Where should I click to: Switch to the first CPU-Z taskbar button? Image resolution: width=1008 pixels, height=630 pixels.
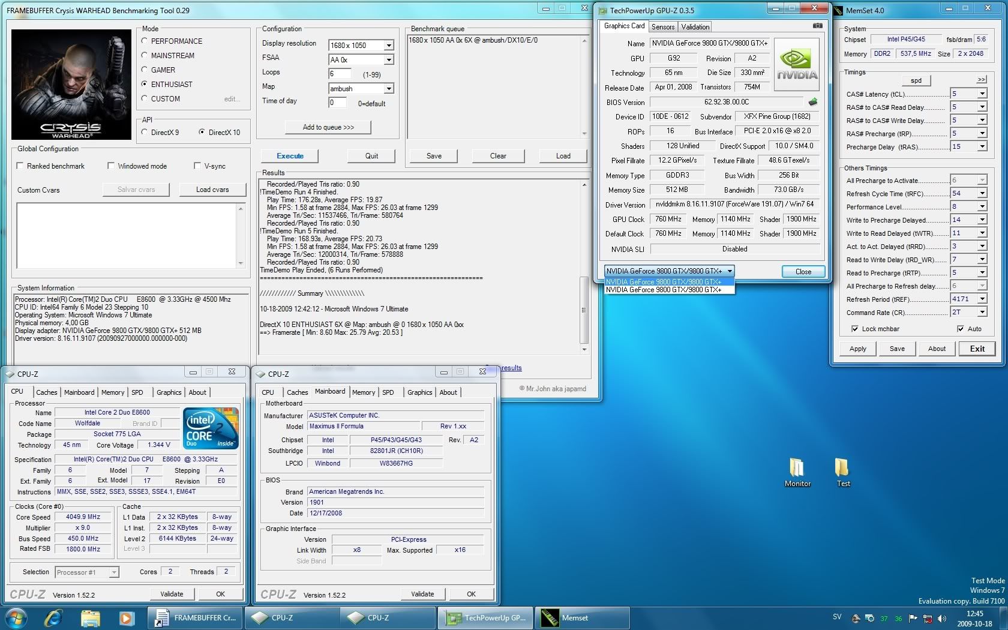click(292, 617)
